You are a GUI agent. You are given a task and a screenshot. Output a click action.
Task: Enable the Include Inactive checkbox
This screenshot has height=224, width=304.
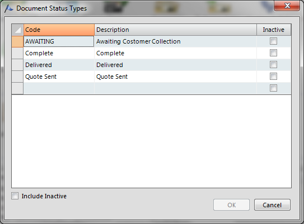[x=15, y=196]
